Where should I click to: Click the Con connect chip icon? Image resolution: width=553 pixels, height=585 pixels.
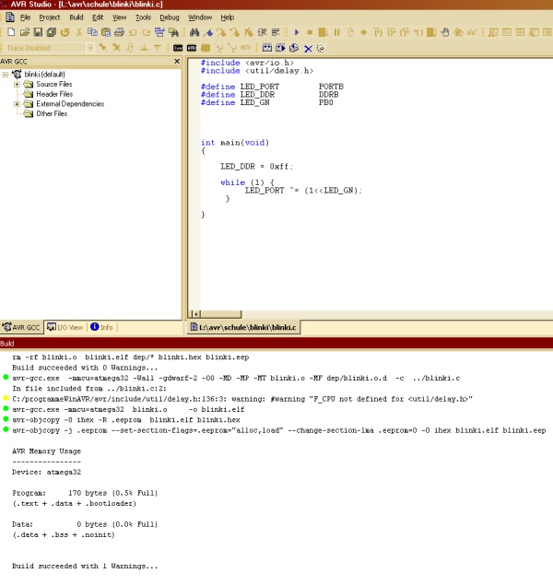pos(178,48)
